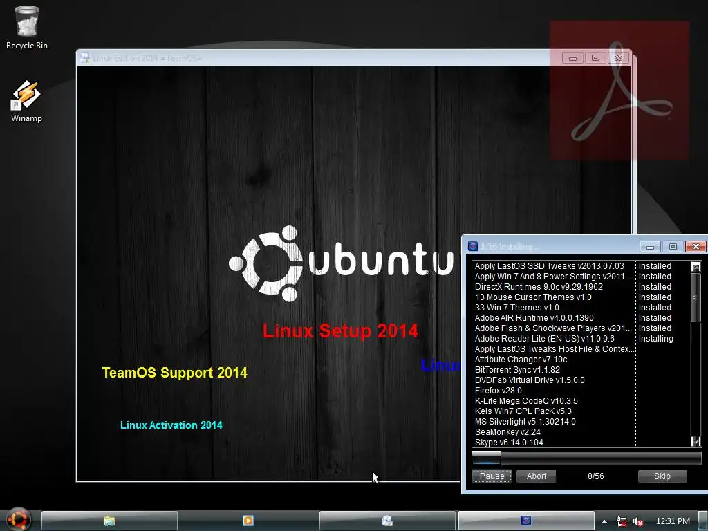This screenshot has height=531, width=708.
Task: Open the Ubuntu-logo Start button
Action: tap(19, 519)
